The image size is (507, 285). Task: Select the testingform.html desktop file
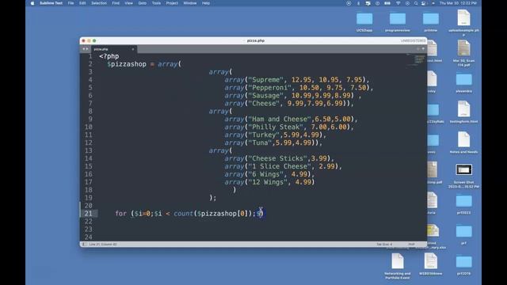(x=463, y=112)
